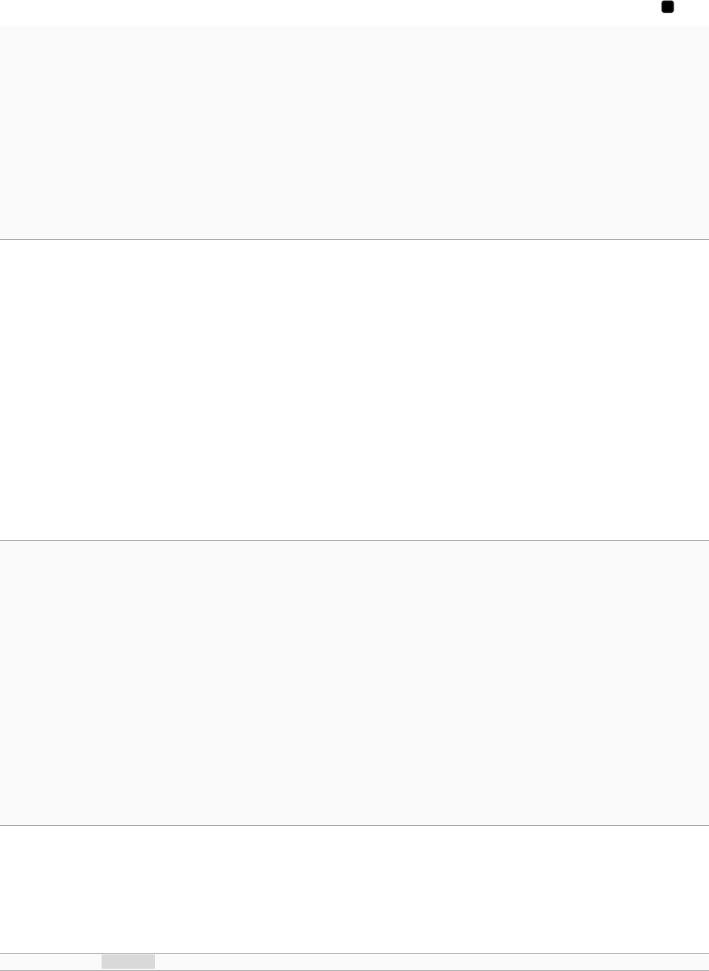Click the black square icon at top right
Image resolution: width=709 pixels, height=971 pixels.
click(x=667, y=7)
